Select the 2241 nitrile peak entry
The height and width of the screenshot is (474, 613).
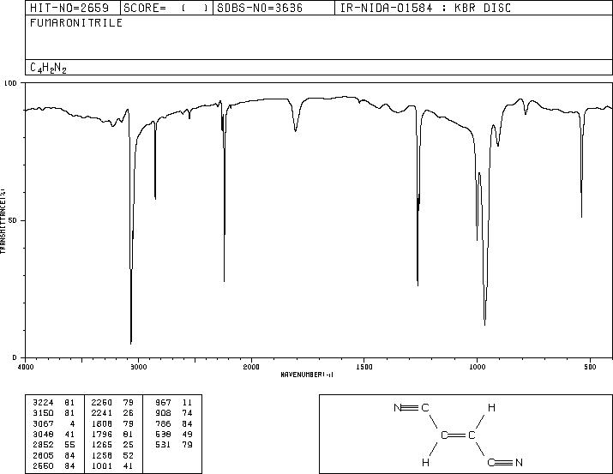coord(102,412)
